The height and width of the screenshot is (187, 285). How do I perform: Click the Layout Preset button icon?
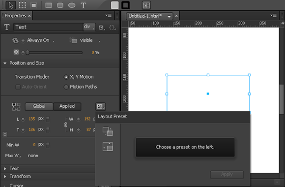coord(100,106)
